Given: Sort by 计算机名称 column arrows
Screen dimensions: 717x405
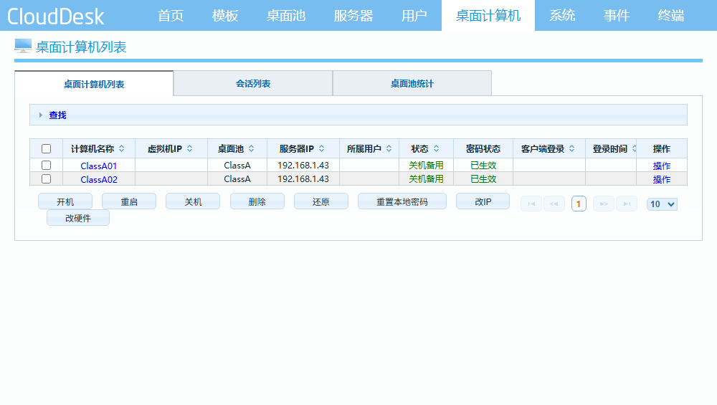Looking at the screenshot, I should [x=122, y=148].
